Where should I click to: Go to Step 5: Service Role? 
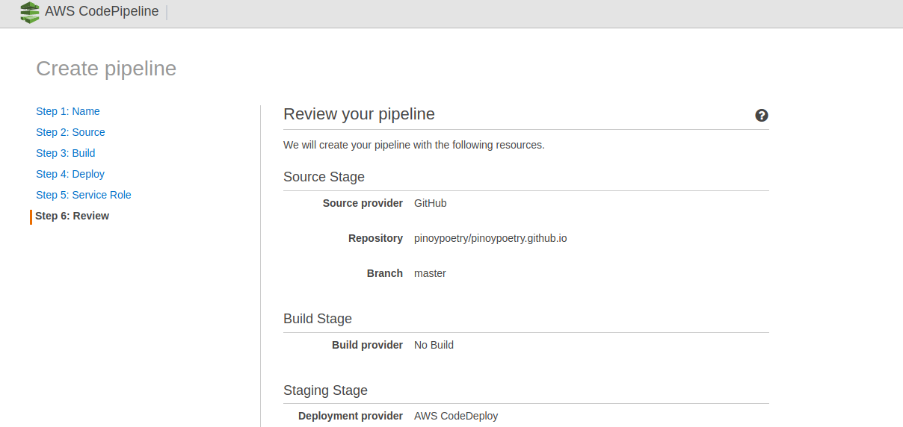point(84,195)
